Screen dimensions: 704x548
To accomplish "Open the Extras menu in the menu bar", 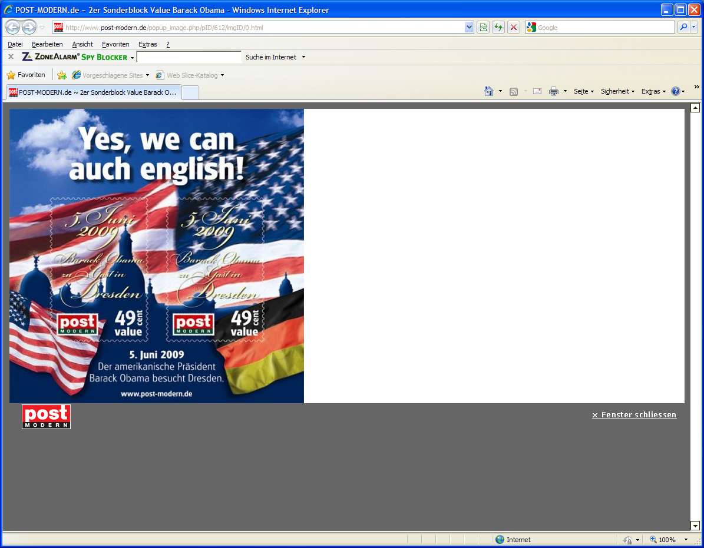I will [x=148, y=44].
